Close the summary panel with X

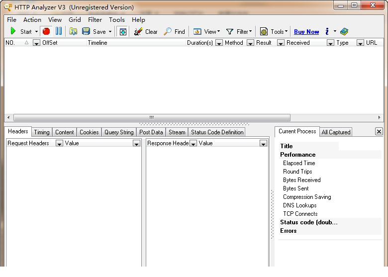(x=379, y=131)
